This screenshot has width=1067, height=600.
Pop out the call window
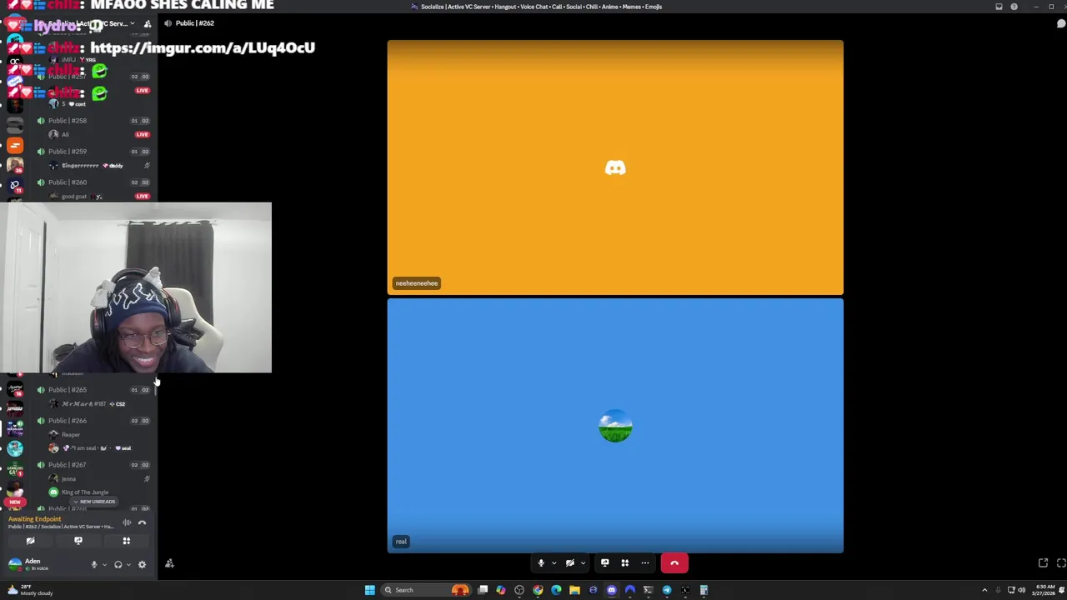(x=1043, y=563)
